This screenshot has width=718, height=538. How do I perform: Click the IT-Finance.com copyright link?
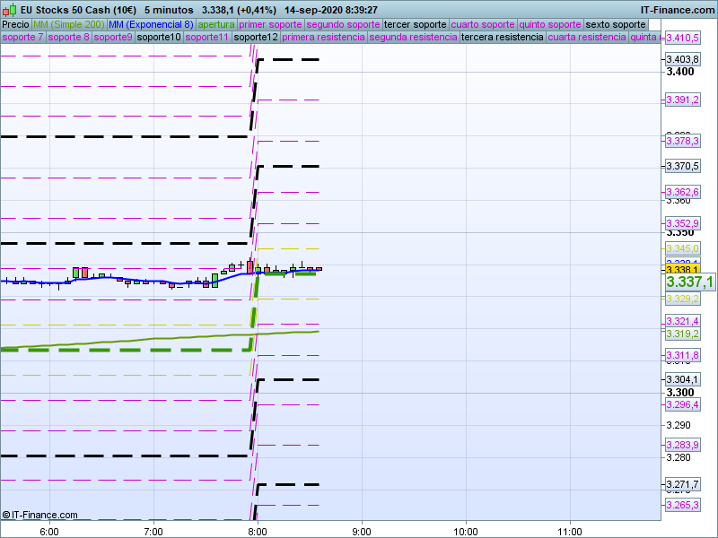39,515
